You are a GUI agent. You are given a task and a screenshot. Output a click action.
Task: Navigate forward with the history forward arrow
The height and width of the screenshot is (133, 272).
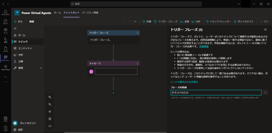pos(8,4)
